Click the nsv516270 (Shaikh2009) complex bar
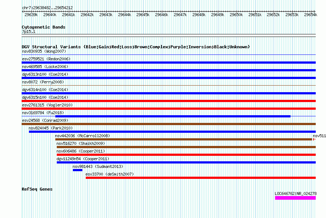The height and width of the screenshot is (218, 326). [186, 147]
